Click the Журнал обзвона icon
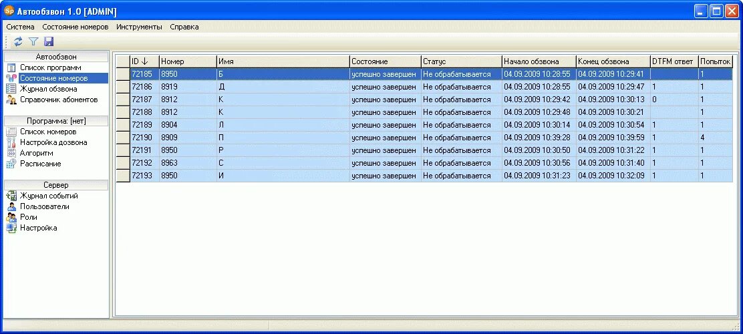This screenshot has width=743, height=334. point(11,89)
